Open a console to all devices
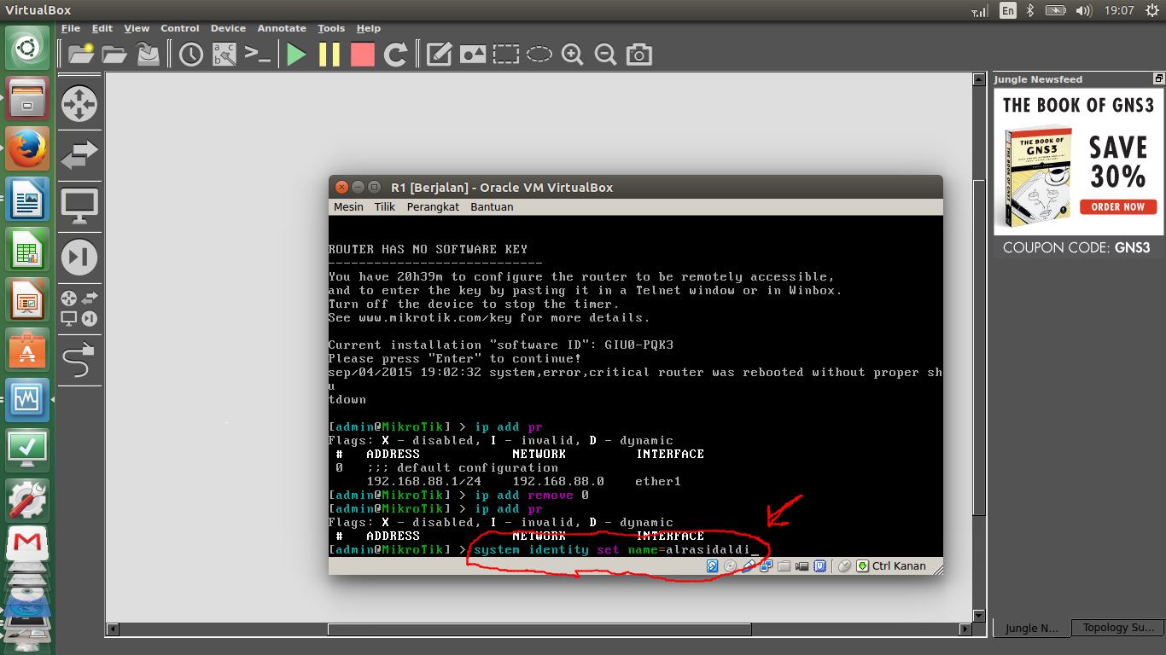Viewport: 1166px width, 655px height. point(256,54)
